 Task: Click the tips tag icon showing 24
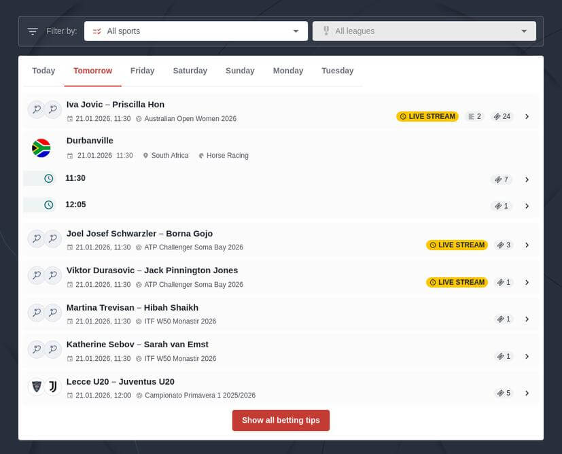tap(500, 116)
